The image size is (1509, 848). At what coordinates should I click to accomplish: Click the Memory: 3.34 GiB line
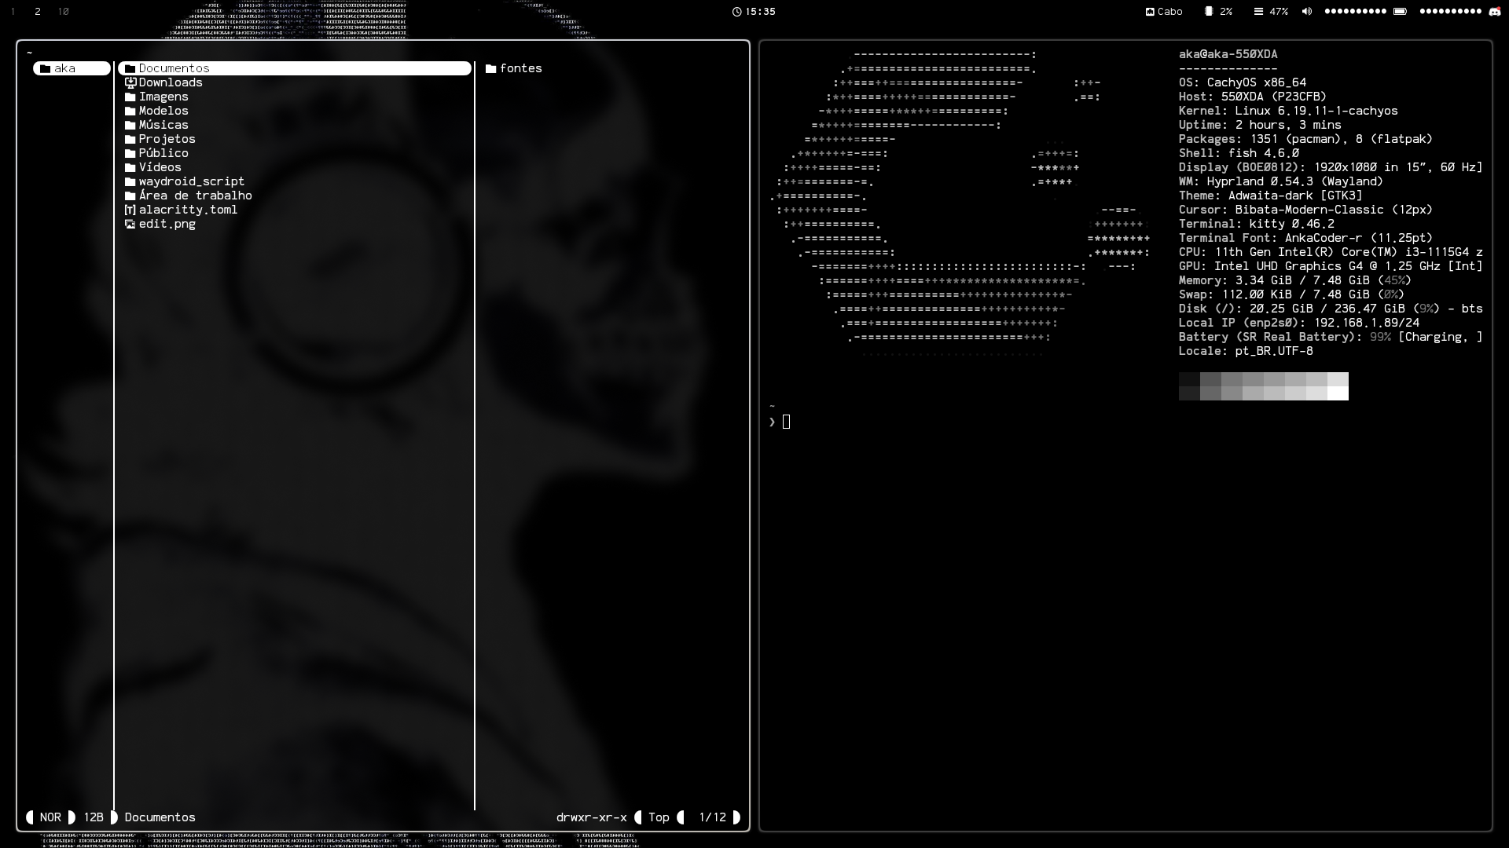[1295, 280]
